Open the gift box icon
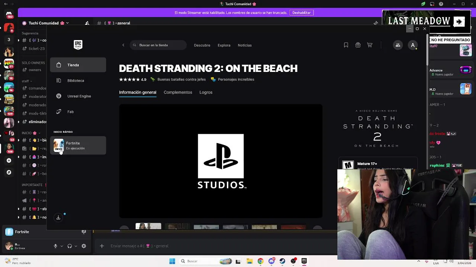The height and width of the screenshot is (267, 476). [358, 45]
